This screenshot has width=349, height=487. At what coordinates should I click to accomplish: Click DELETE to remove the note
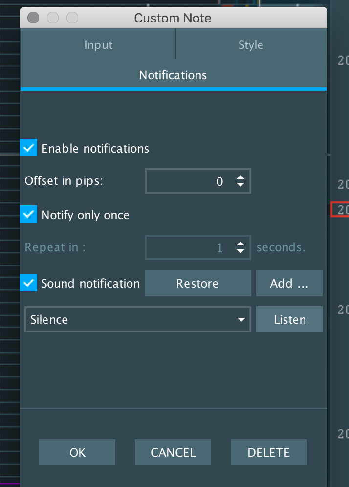point(268,452)
